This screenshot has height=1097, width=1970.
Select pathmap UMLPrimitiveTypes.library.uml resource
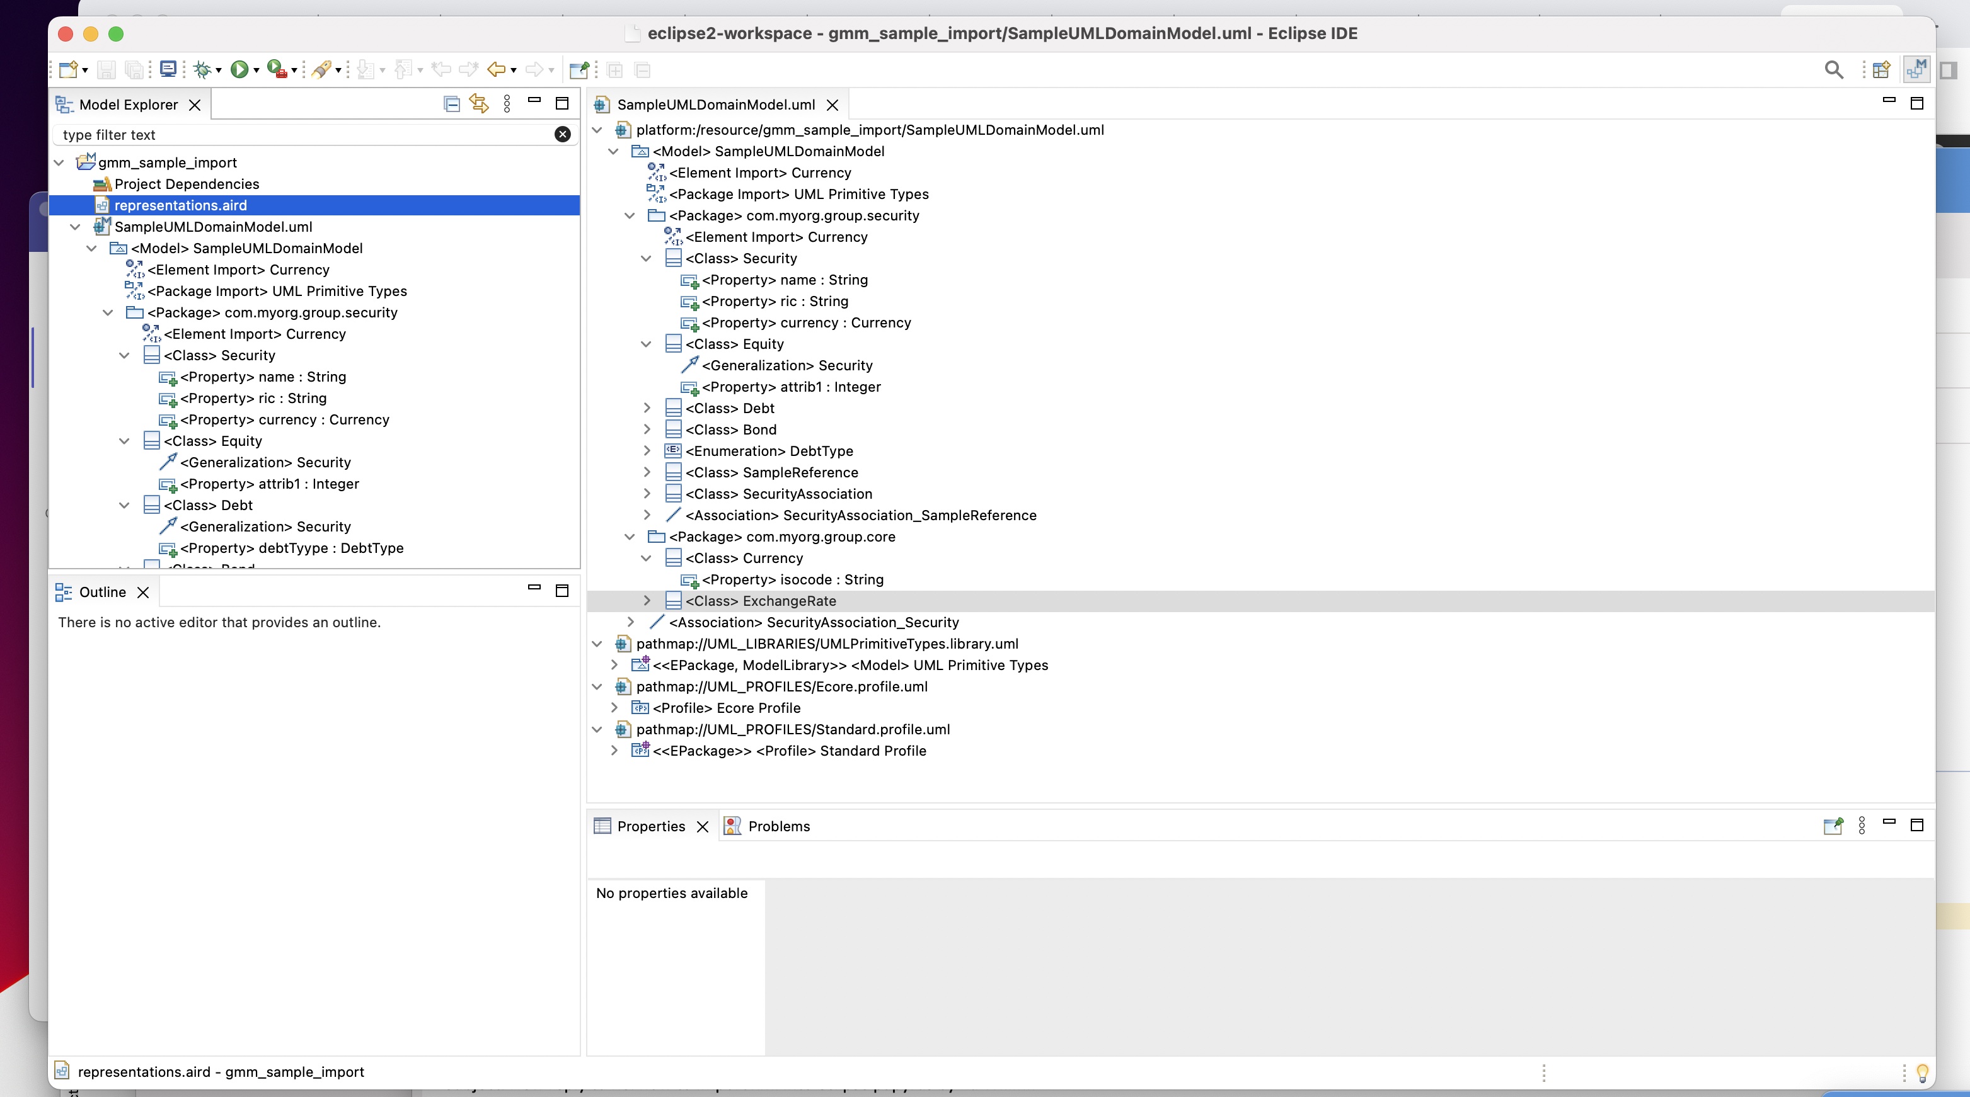coord(827,643)
